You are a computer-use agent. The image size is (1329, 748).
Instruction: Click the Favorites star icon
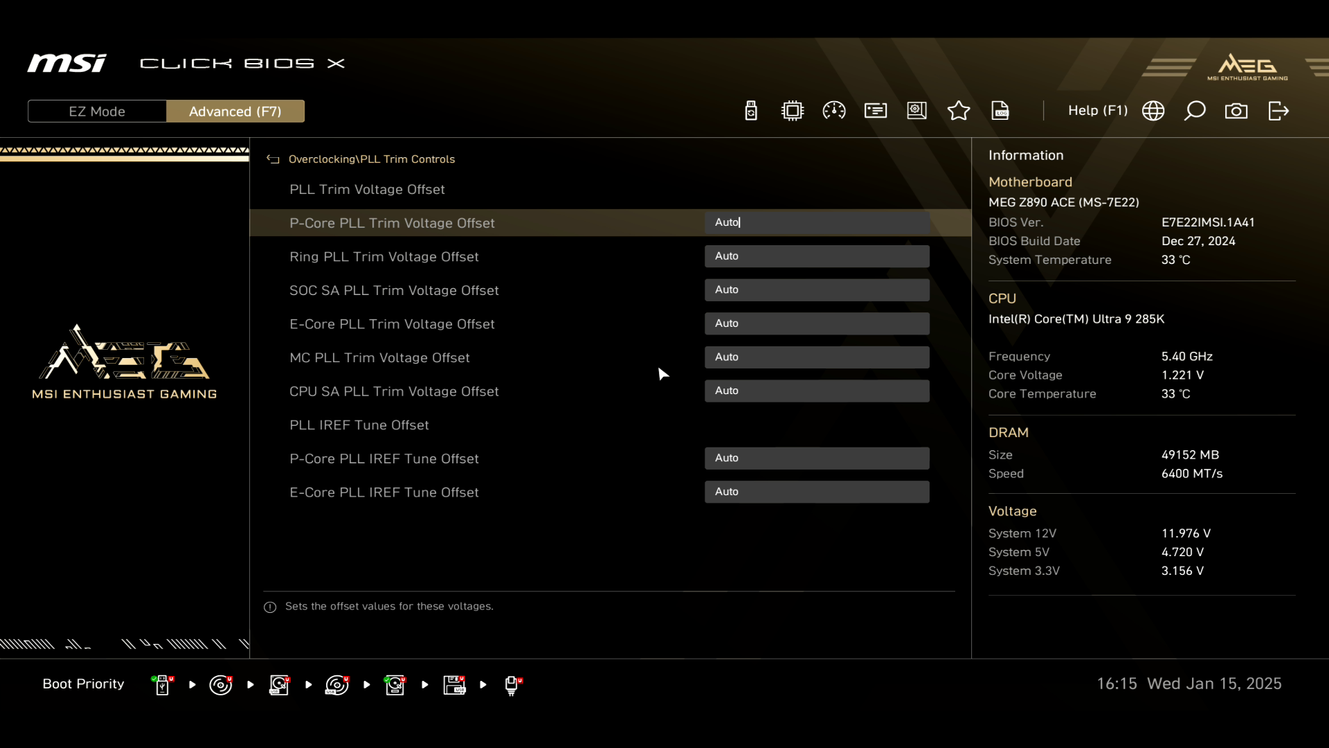coord(959,111)
